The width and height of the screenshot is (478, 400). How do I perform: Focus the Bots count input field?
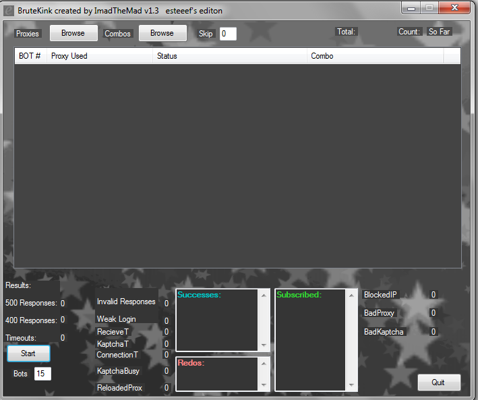point(42,374)
